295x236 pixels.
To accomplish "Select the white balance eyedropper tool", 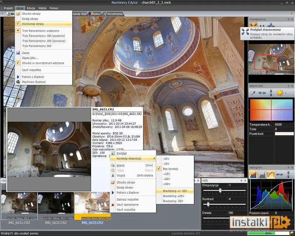I will tap(253, 93).
